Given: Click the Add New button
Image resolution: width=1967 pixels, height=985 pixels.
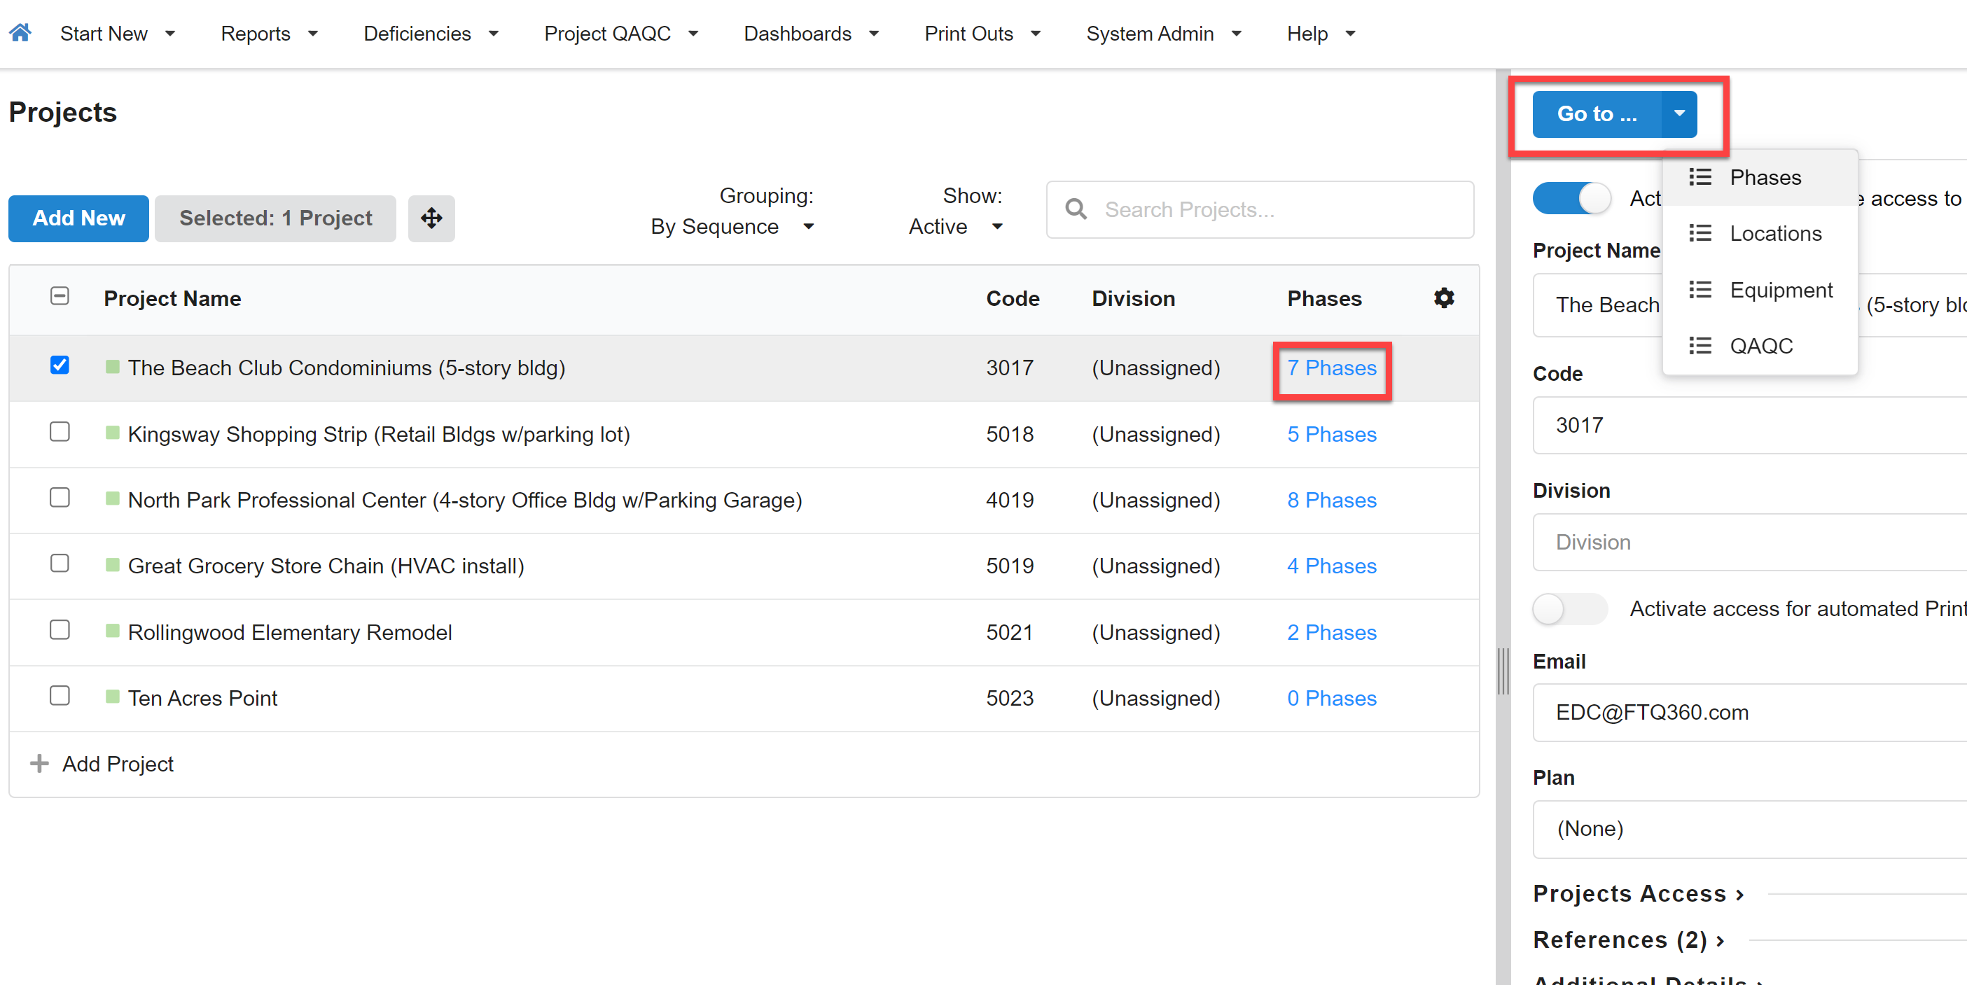Looking at the screenshot, I should (x=78, y=218).
